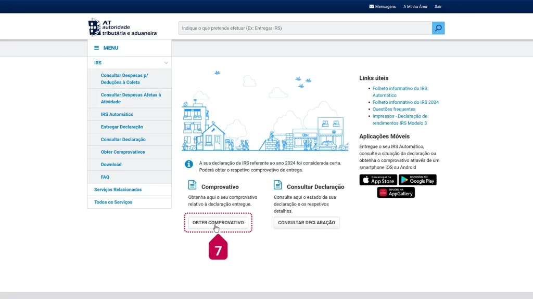Click the blue information circle icon
This screenshot has height=299, width=533.
point(189,164)
